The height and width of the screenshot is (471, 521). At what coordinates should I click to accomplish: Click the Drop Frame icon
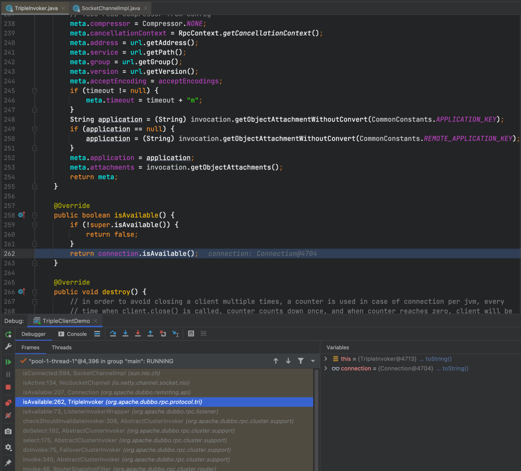[163, 334]
